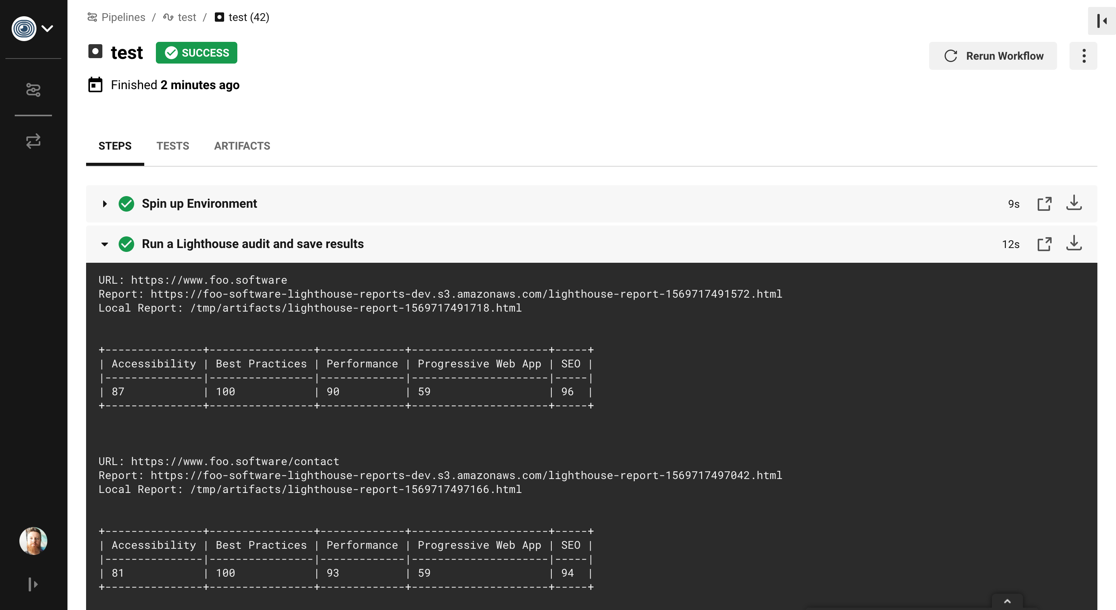Open Spin up Environment output in new tab
This screenshot has height=610, width=1116.
pyautogui.click(x=1044, y=203)
